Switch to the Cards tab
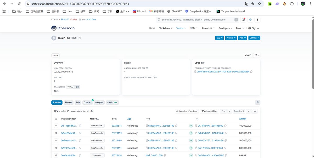 click(x=112, y=103)
